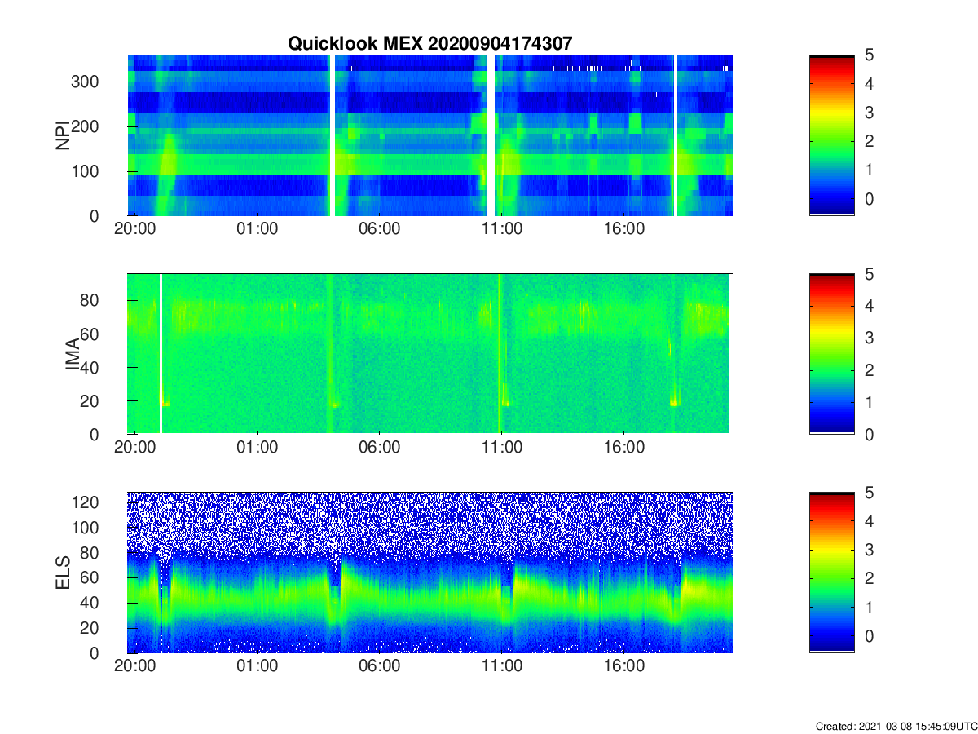Viewport: 978px width, 734px height.
Task: Click 01:00 time label under NPI plot
Action: (258, 229)
